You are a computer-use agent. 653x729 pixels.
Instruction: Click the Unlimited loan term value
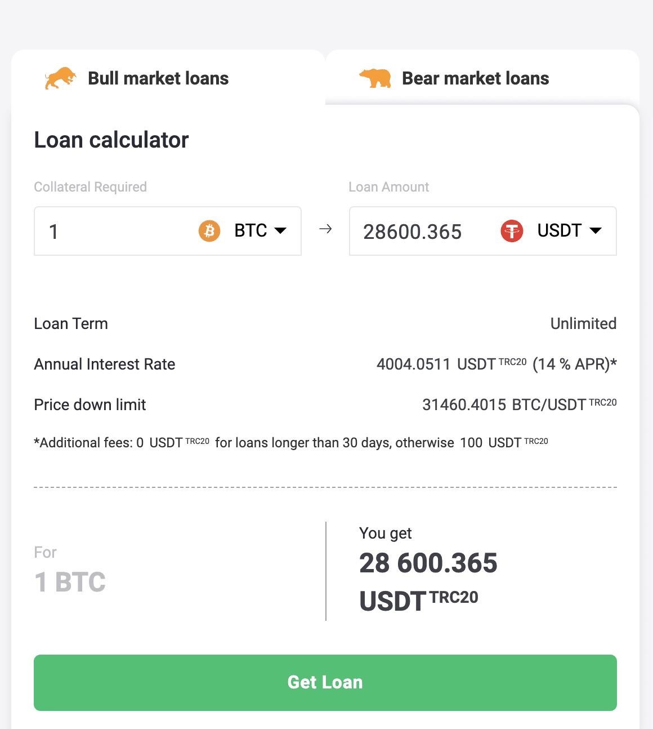point(583,323)
